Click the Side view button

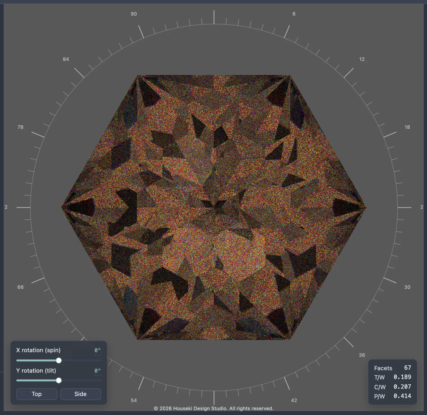pyautogui.click(x=80, y=394)
